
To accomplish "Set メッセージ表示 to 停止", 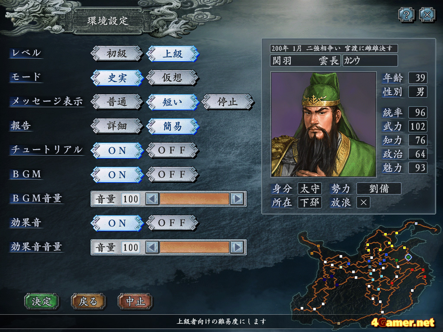I will tap(228, 102).
